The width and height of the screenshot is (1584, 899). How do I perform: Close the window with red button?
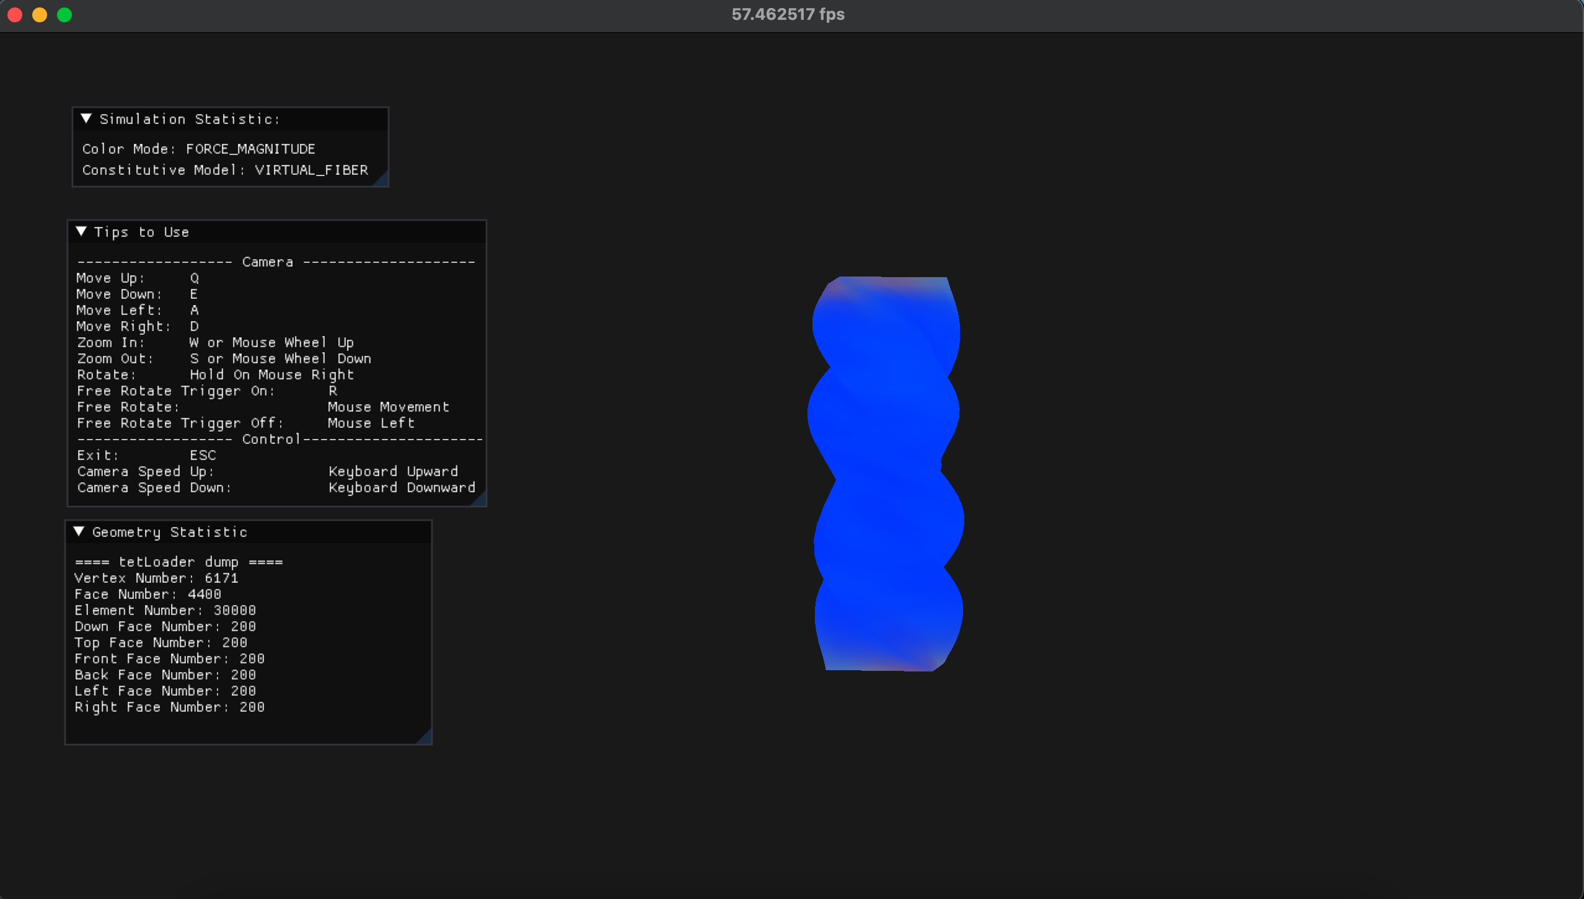click(15, 15)
